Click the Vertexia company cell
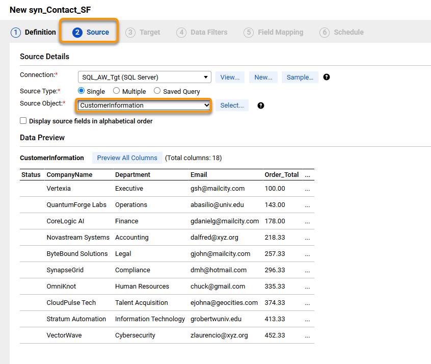Image resolution: width=431 pixels, height=364 pixels. (x=59, y=189)
